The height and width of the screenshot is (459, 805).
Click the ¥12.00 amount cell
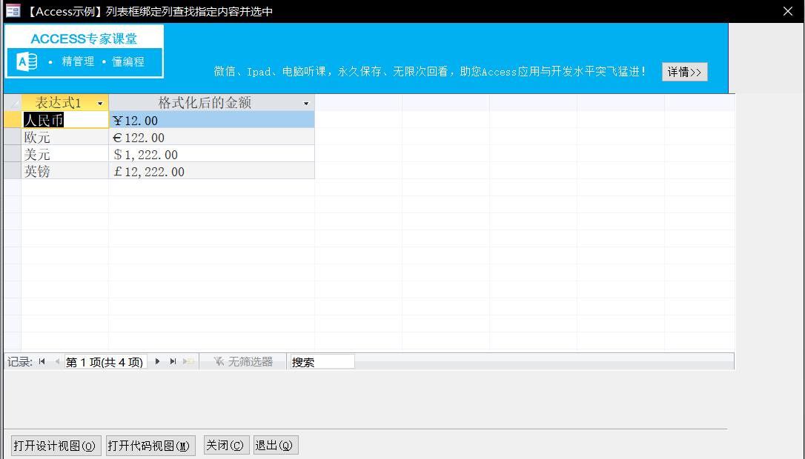pyautogui.click(x=211, y=120)
